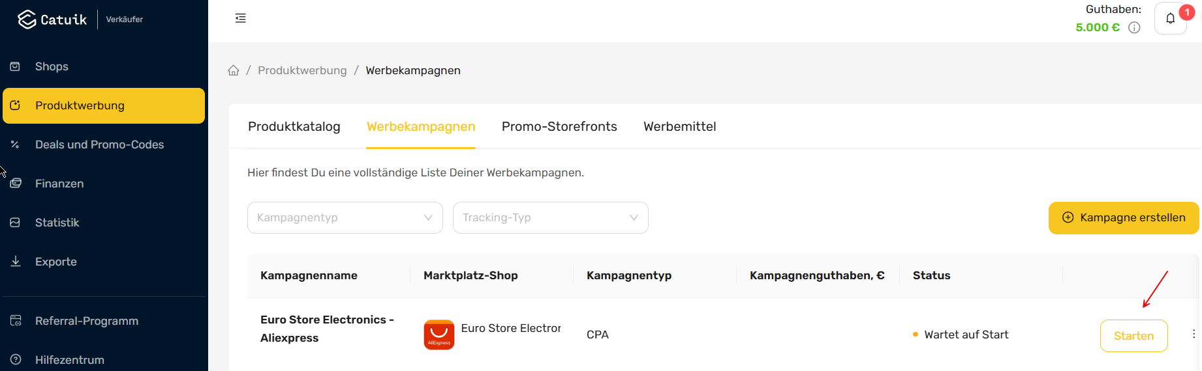Switch to the Werbemittel tab

(x=680, y=126)
